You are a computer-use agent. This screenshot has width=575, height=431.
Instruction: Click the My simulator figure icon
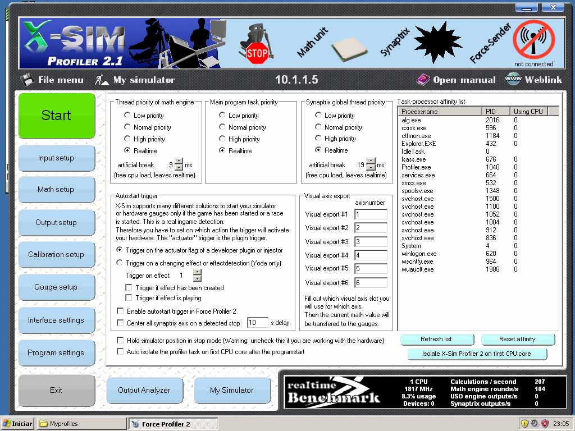[102, 80]
